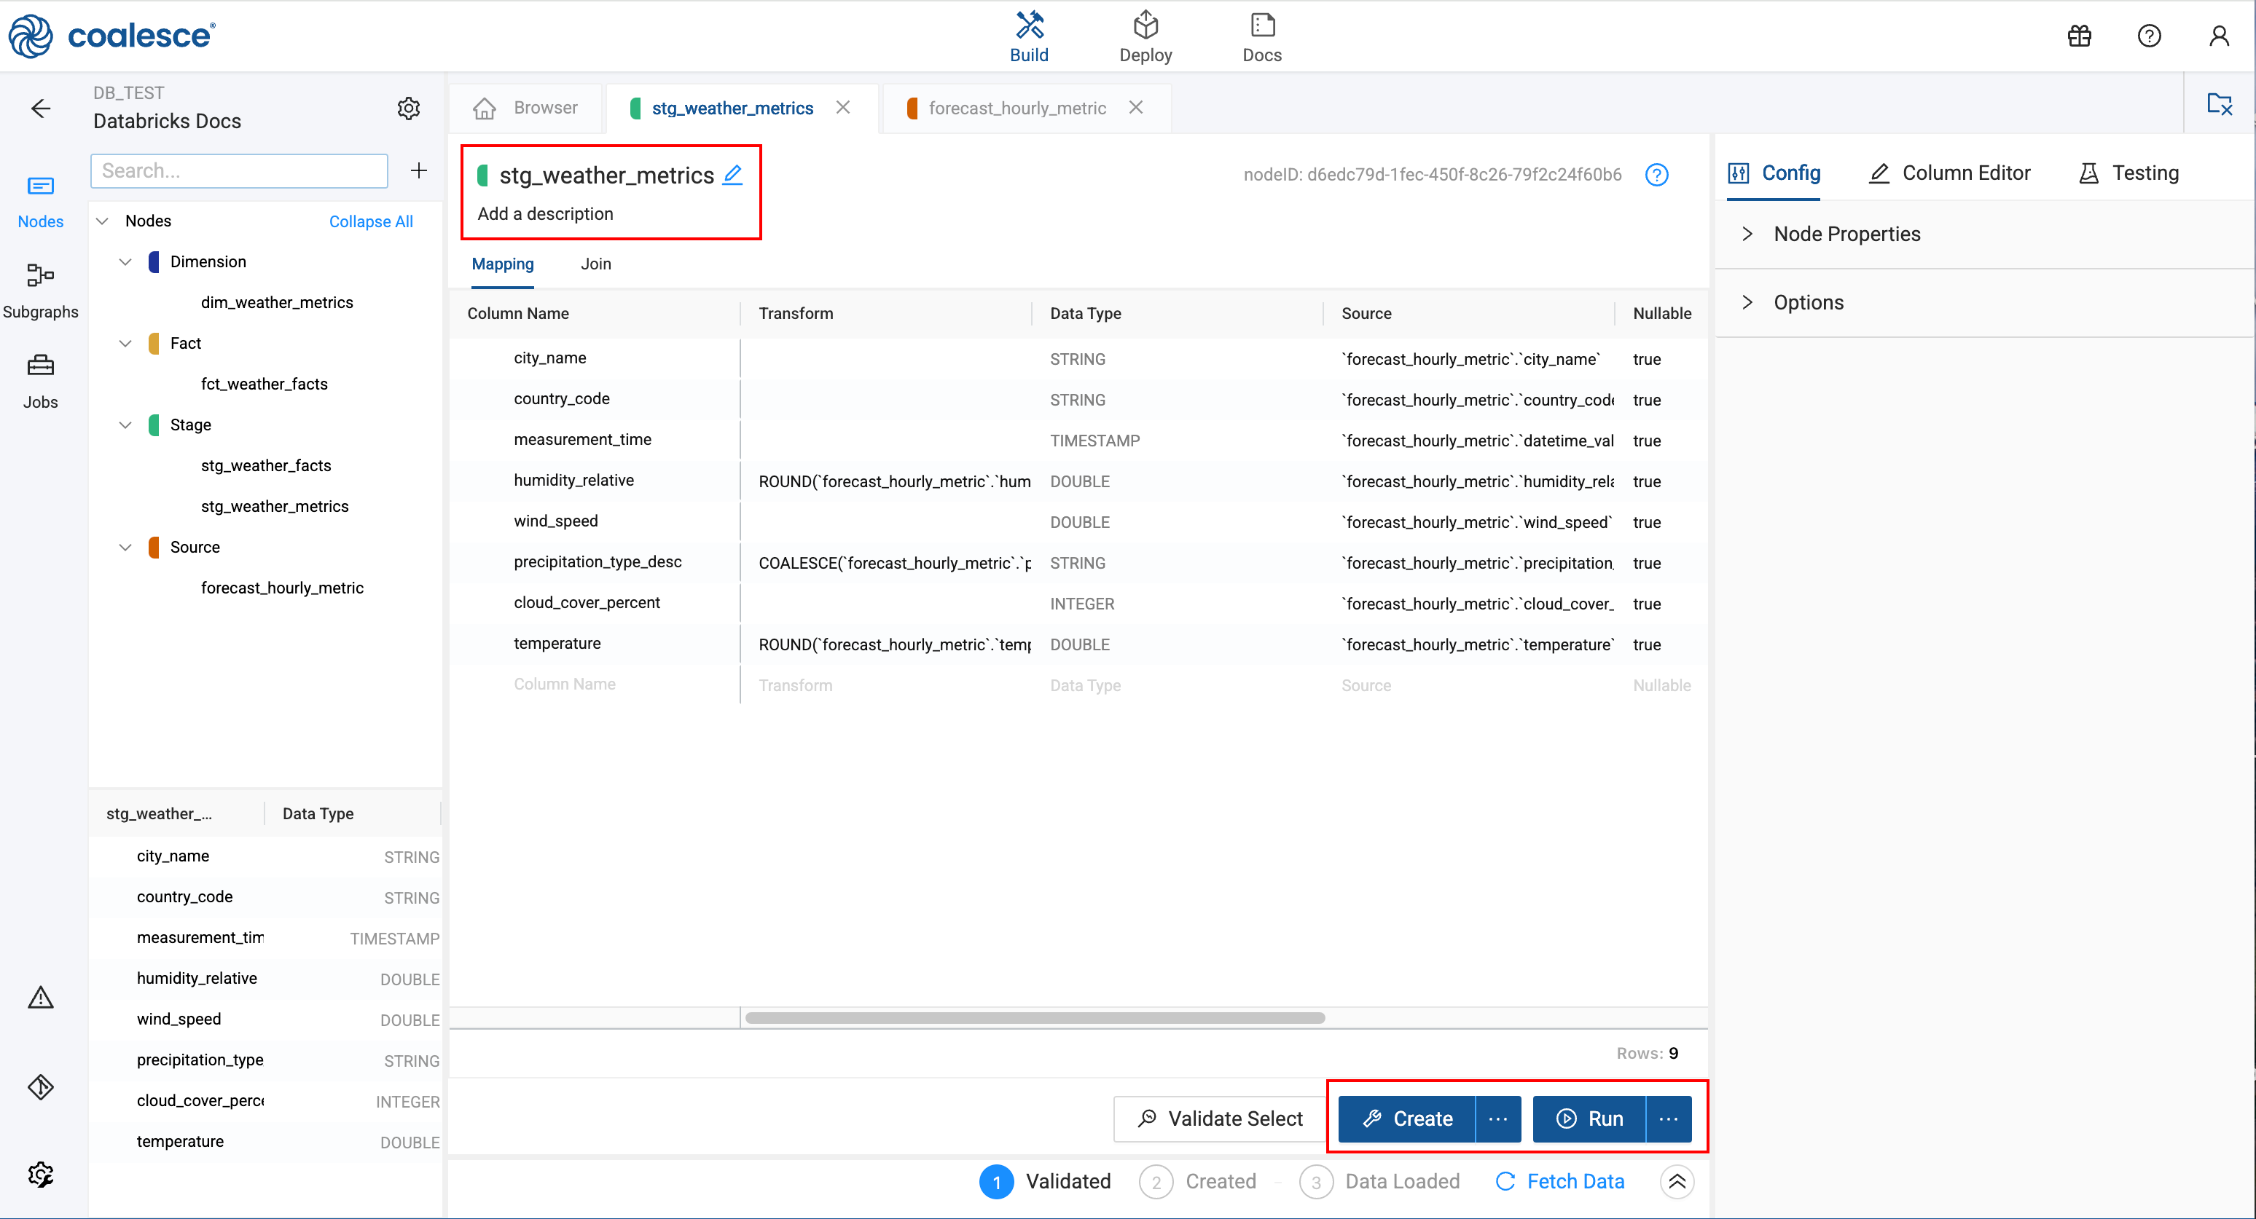The height and width of the screenshot is (1219, 2256).
Task: Open help question mark in top bar
Action: [x=2149, y=36]
